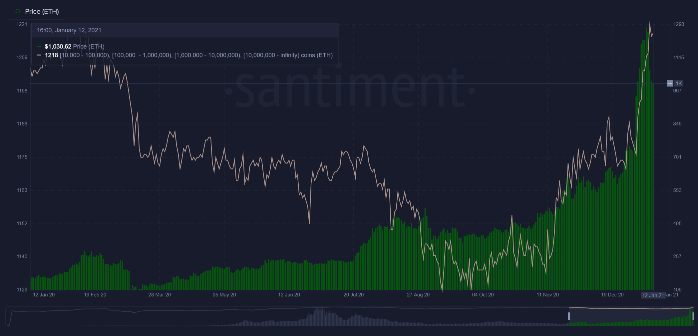Click the plus icon beside 1K label

tap(670, 83)
